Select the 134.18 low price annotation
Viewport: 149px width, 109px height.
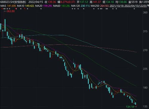coord(130,107)
